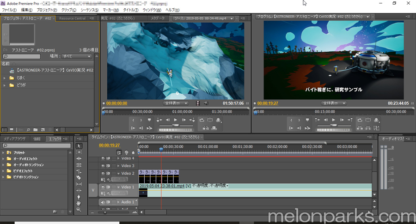This screenshot has height=224, width=416.
Task: Set Out point in Program monitor
Action: (299, 120)
